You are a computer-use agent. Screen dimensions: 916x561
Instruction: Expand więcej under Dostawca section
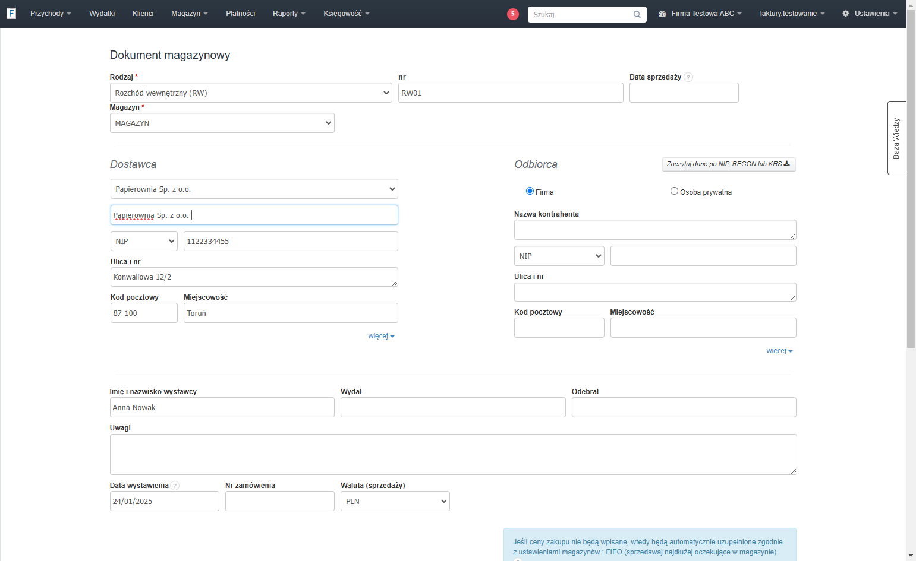click(x=381, y=336)
